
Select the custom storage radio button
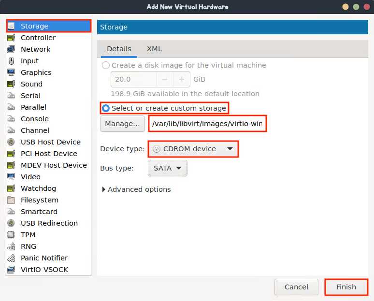point(106,108)
